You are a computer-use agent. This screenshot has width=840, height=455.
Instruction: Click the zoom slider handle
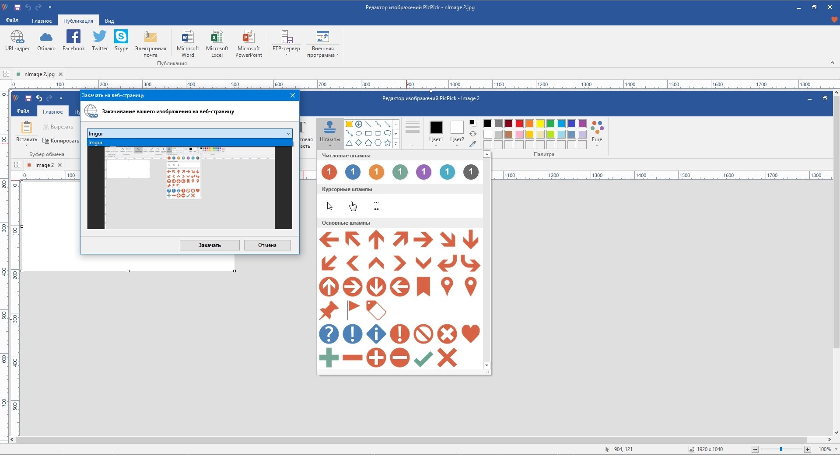click(x=781, y=449)
